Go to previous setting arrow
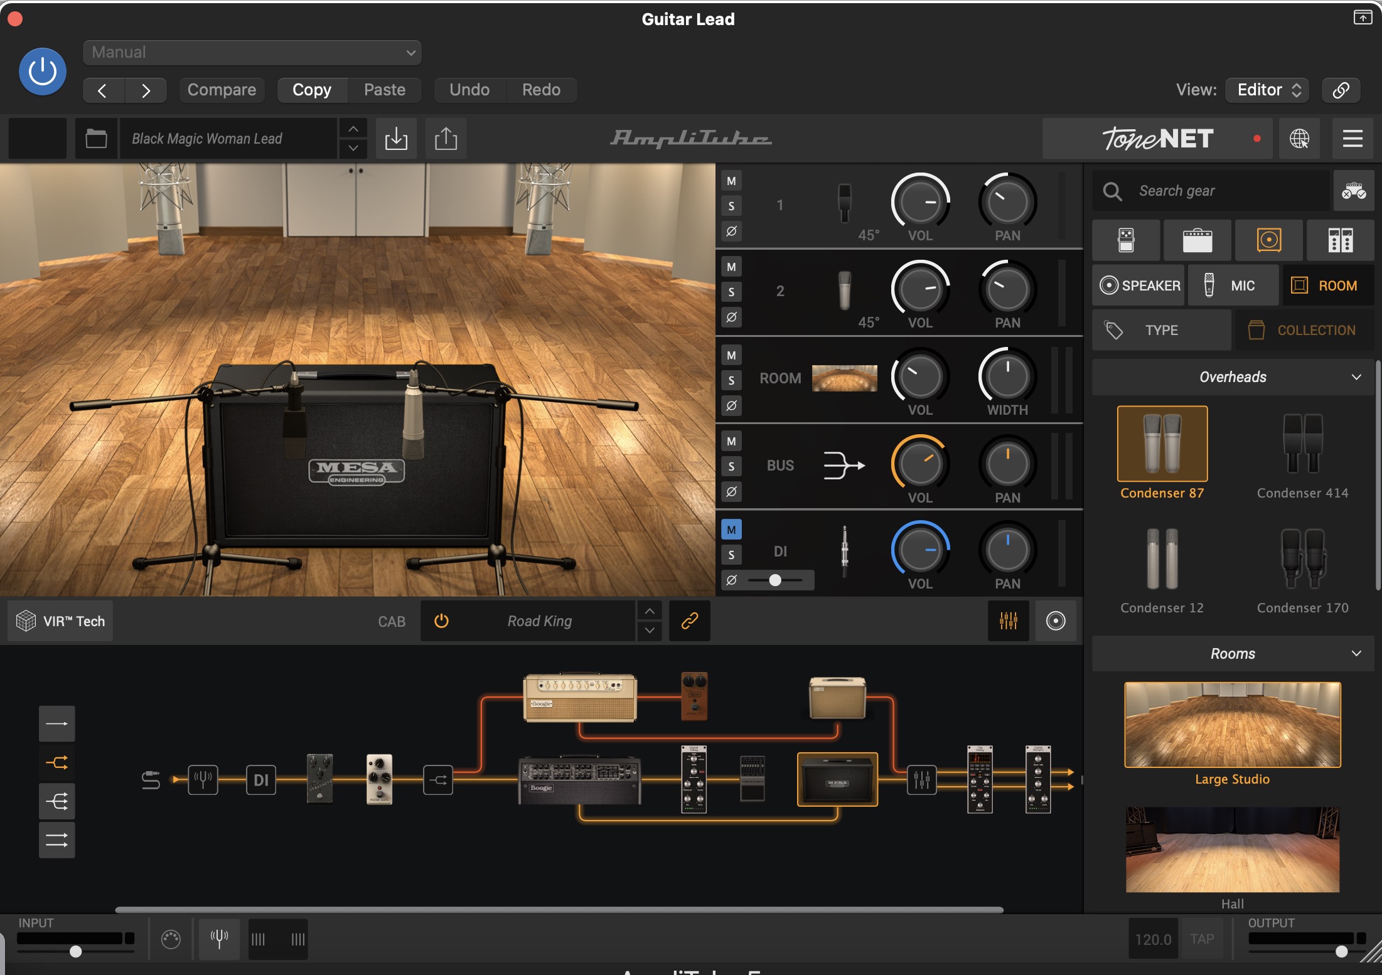This screenshot has width=1382, height=975. [103, 90]
